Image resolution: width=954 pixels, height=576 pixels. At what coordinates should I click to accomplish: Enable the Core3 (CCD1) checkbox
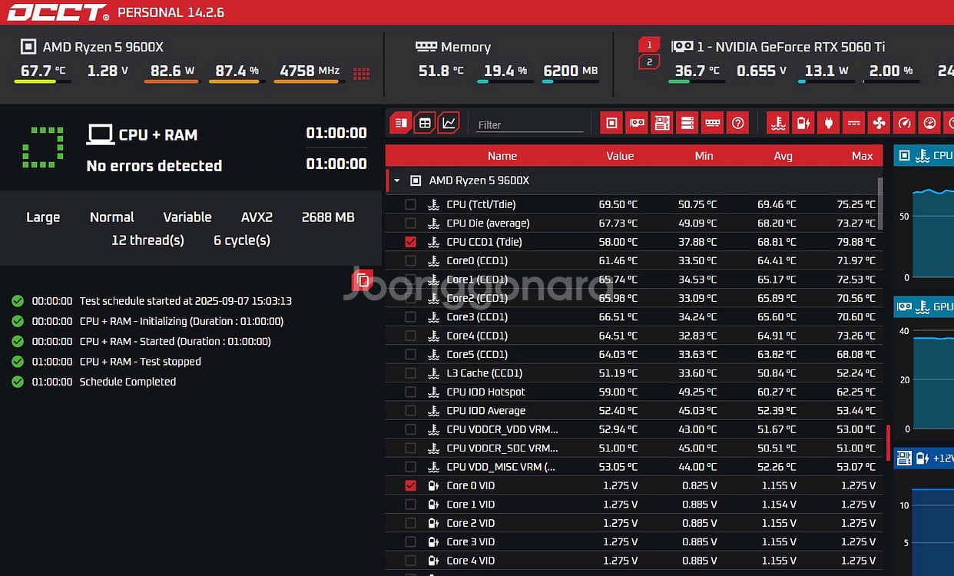pos(411,316)
